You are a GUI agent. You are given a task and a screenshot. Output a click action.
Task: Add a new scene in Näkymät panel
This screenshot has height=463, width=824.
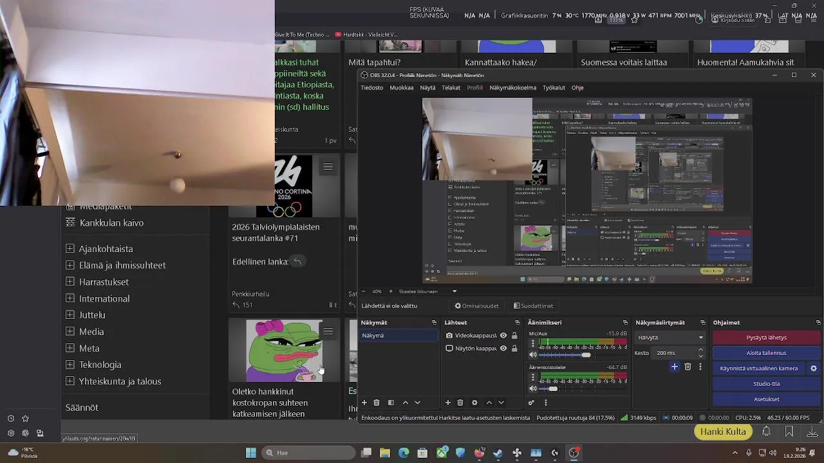tap(364, 403)
